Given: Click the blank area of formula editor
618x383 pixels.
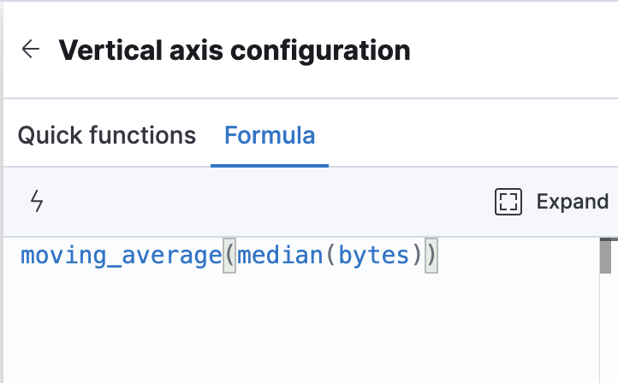Looking at the screenshot, I should (300, 333).
